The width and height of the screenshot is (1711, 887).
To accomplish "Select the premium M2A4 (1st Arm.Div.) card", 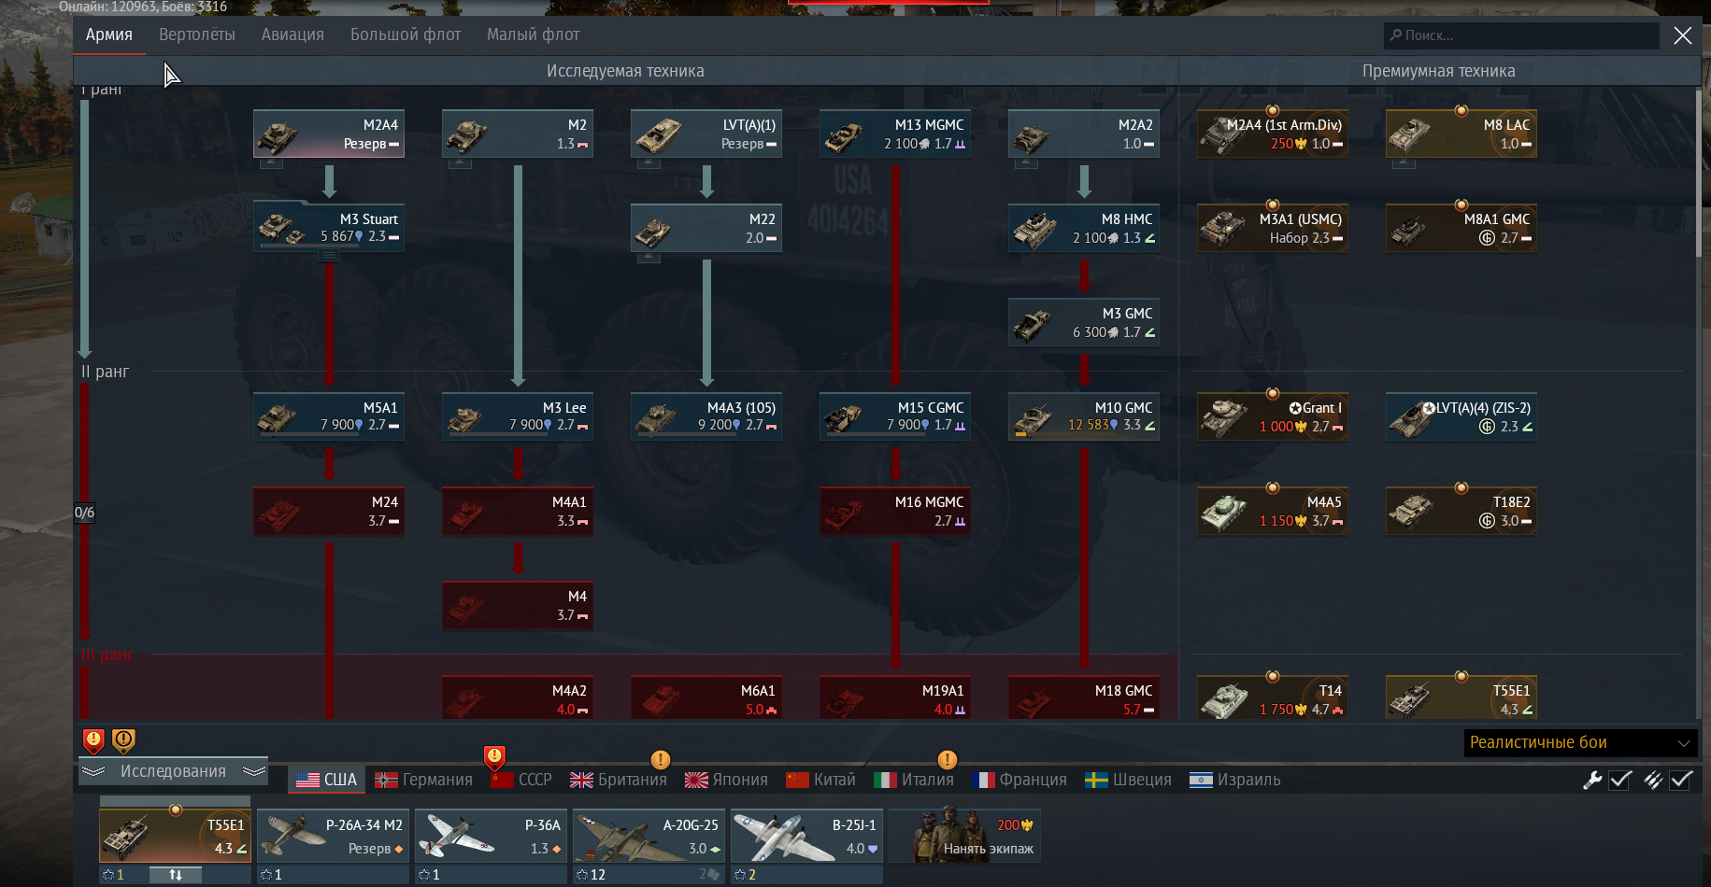I will click(x=1273, y=134).
